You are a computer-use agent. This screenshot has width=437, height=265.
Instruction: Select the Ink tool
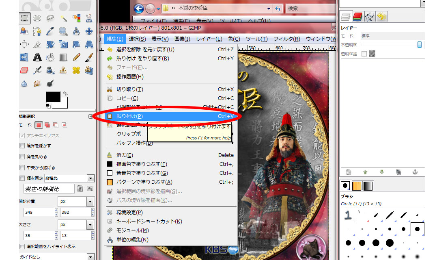click(x=50, y=70)
